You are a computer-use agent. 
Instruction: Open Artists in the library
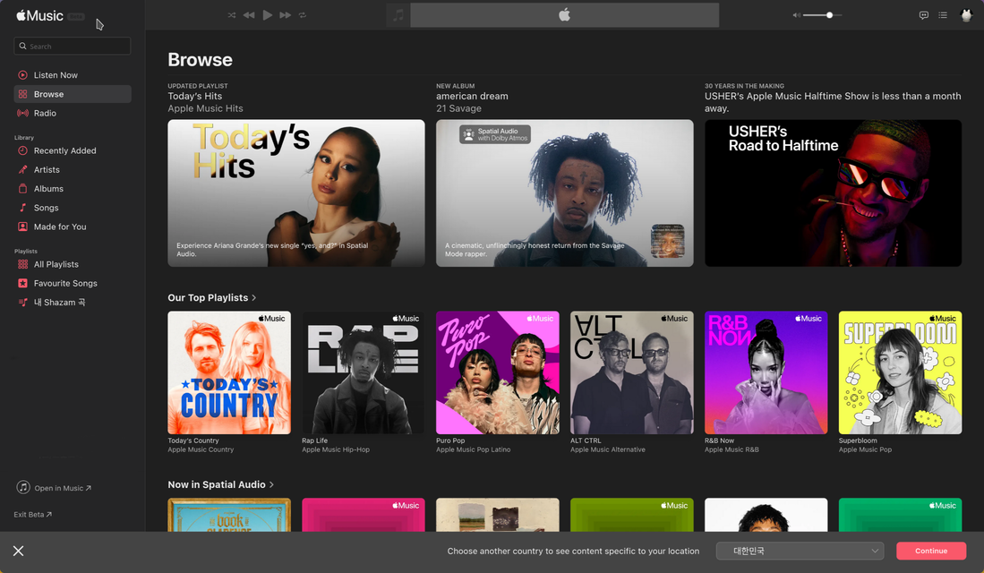(73, 169)
